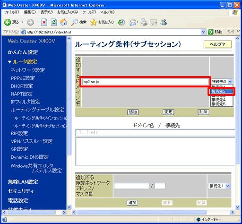
Task: Click Internet zone globe in status bar
Action: tap(199, 219)
